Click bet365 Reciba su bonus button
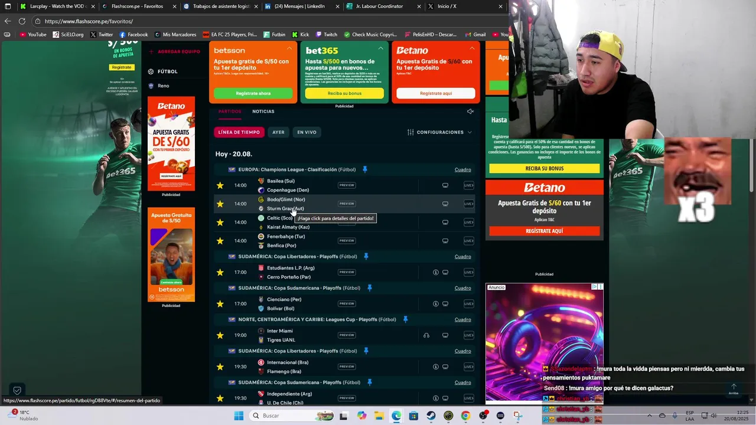 (344, 93)
